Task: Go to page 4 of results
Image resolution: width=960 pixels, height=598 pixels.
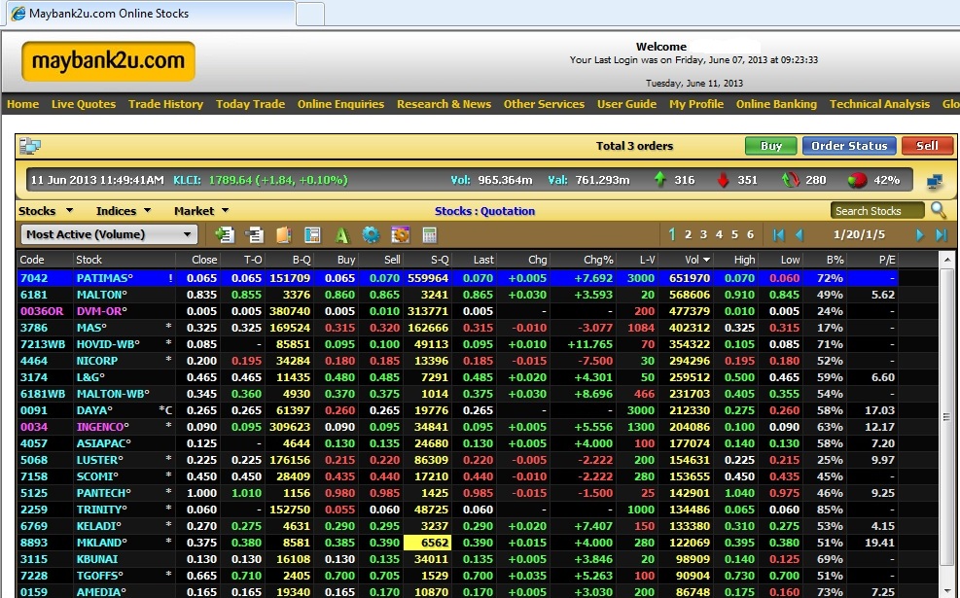Action: pos(719,234)
